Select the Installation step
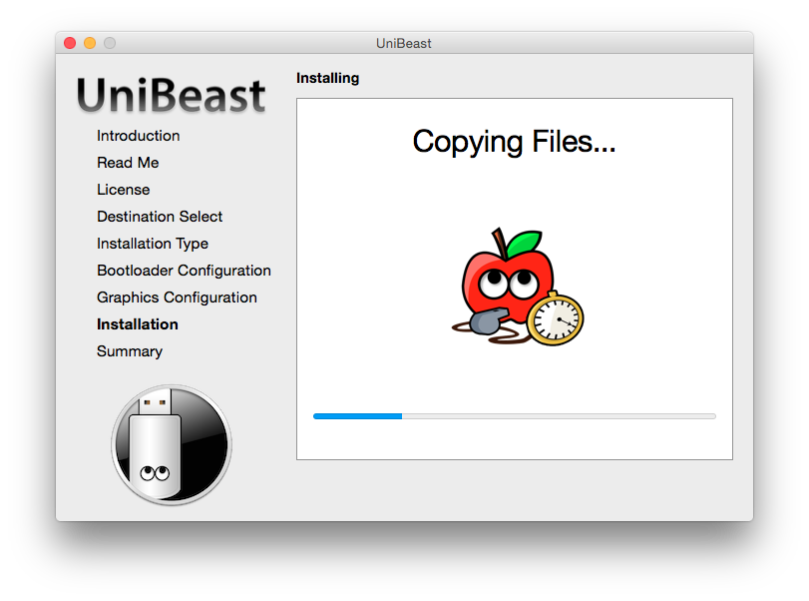 [138, 324]
